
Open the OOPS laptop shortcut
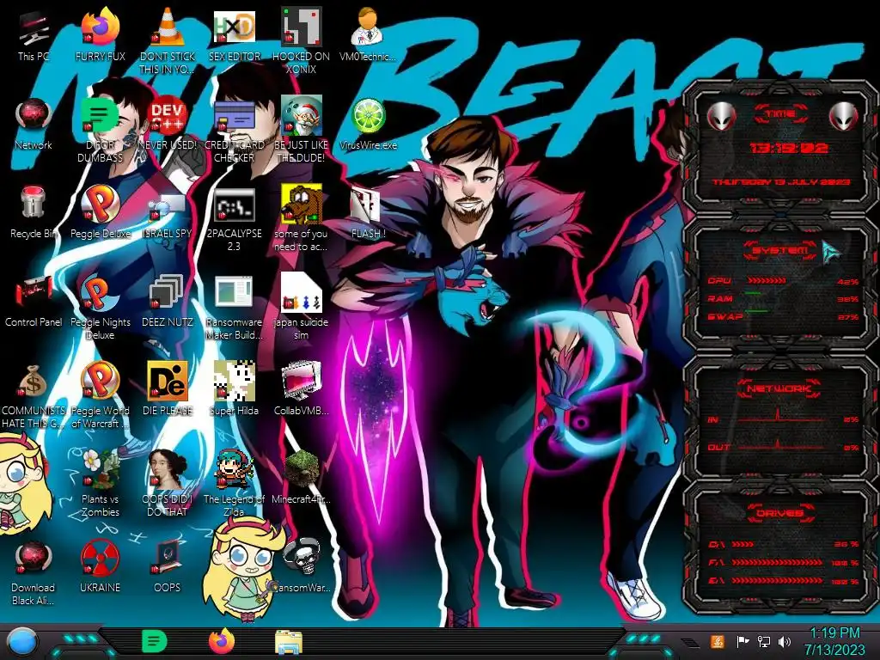point(168,567)
